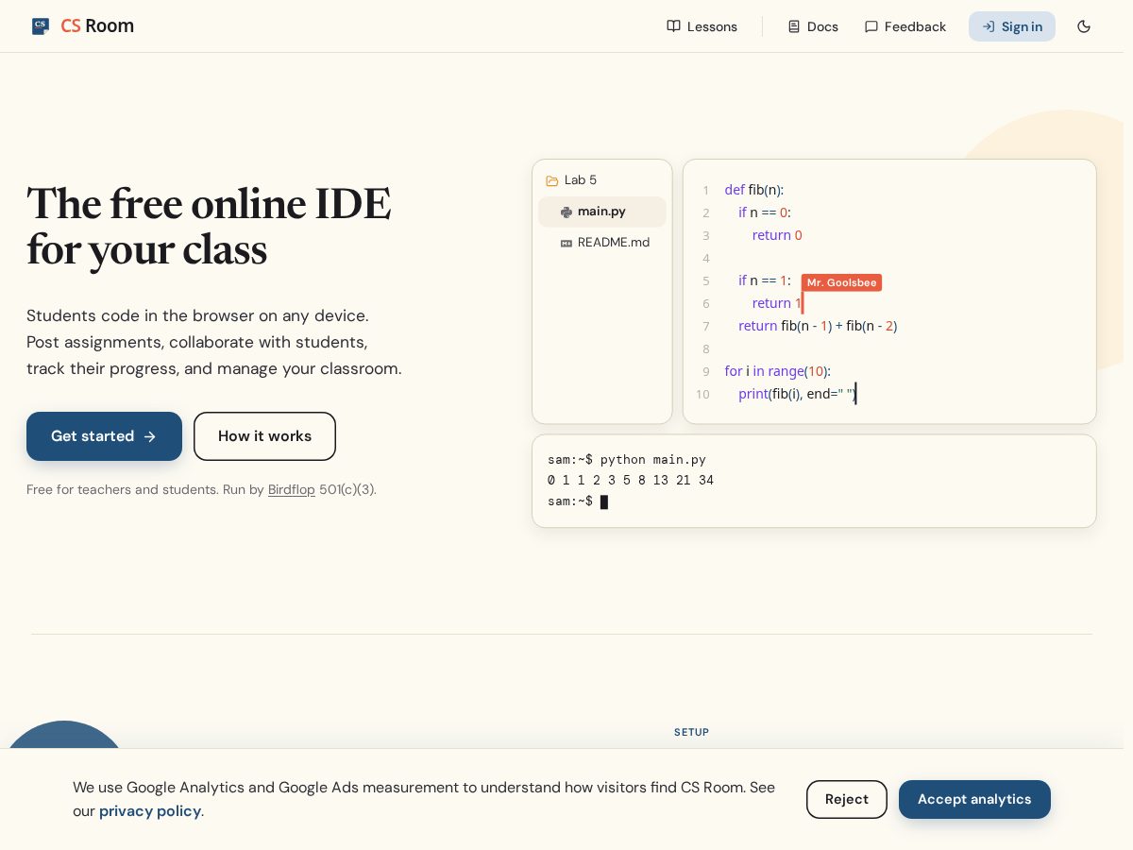Click 'return fib(n - 1) + fib(n - 2)'
1133x850 pixels.
tap(818, 326)
